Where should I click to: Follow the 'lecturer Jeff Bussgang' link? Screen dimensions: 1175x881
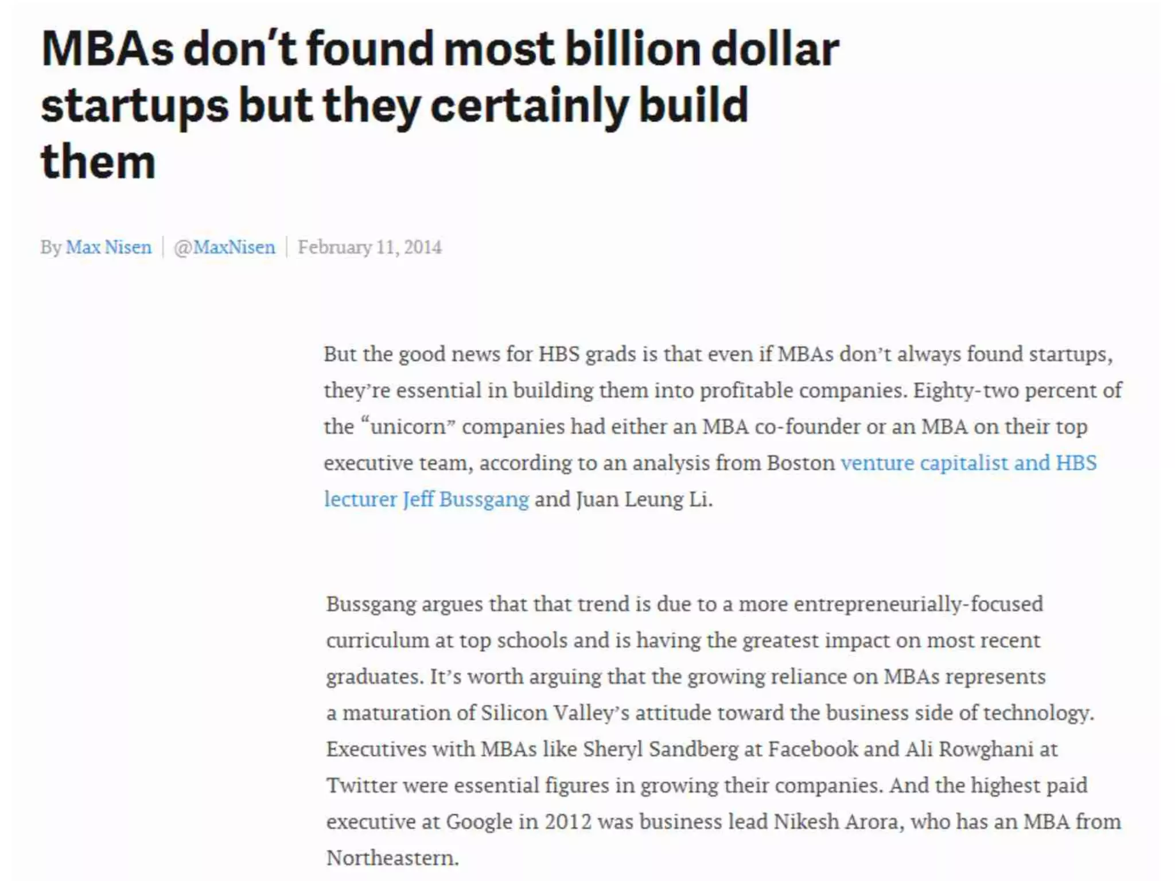[x=426, y=499]
